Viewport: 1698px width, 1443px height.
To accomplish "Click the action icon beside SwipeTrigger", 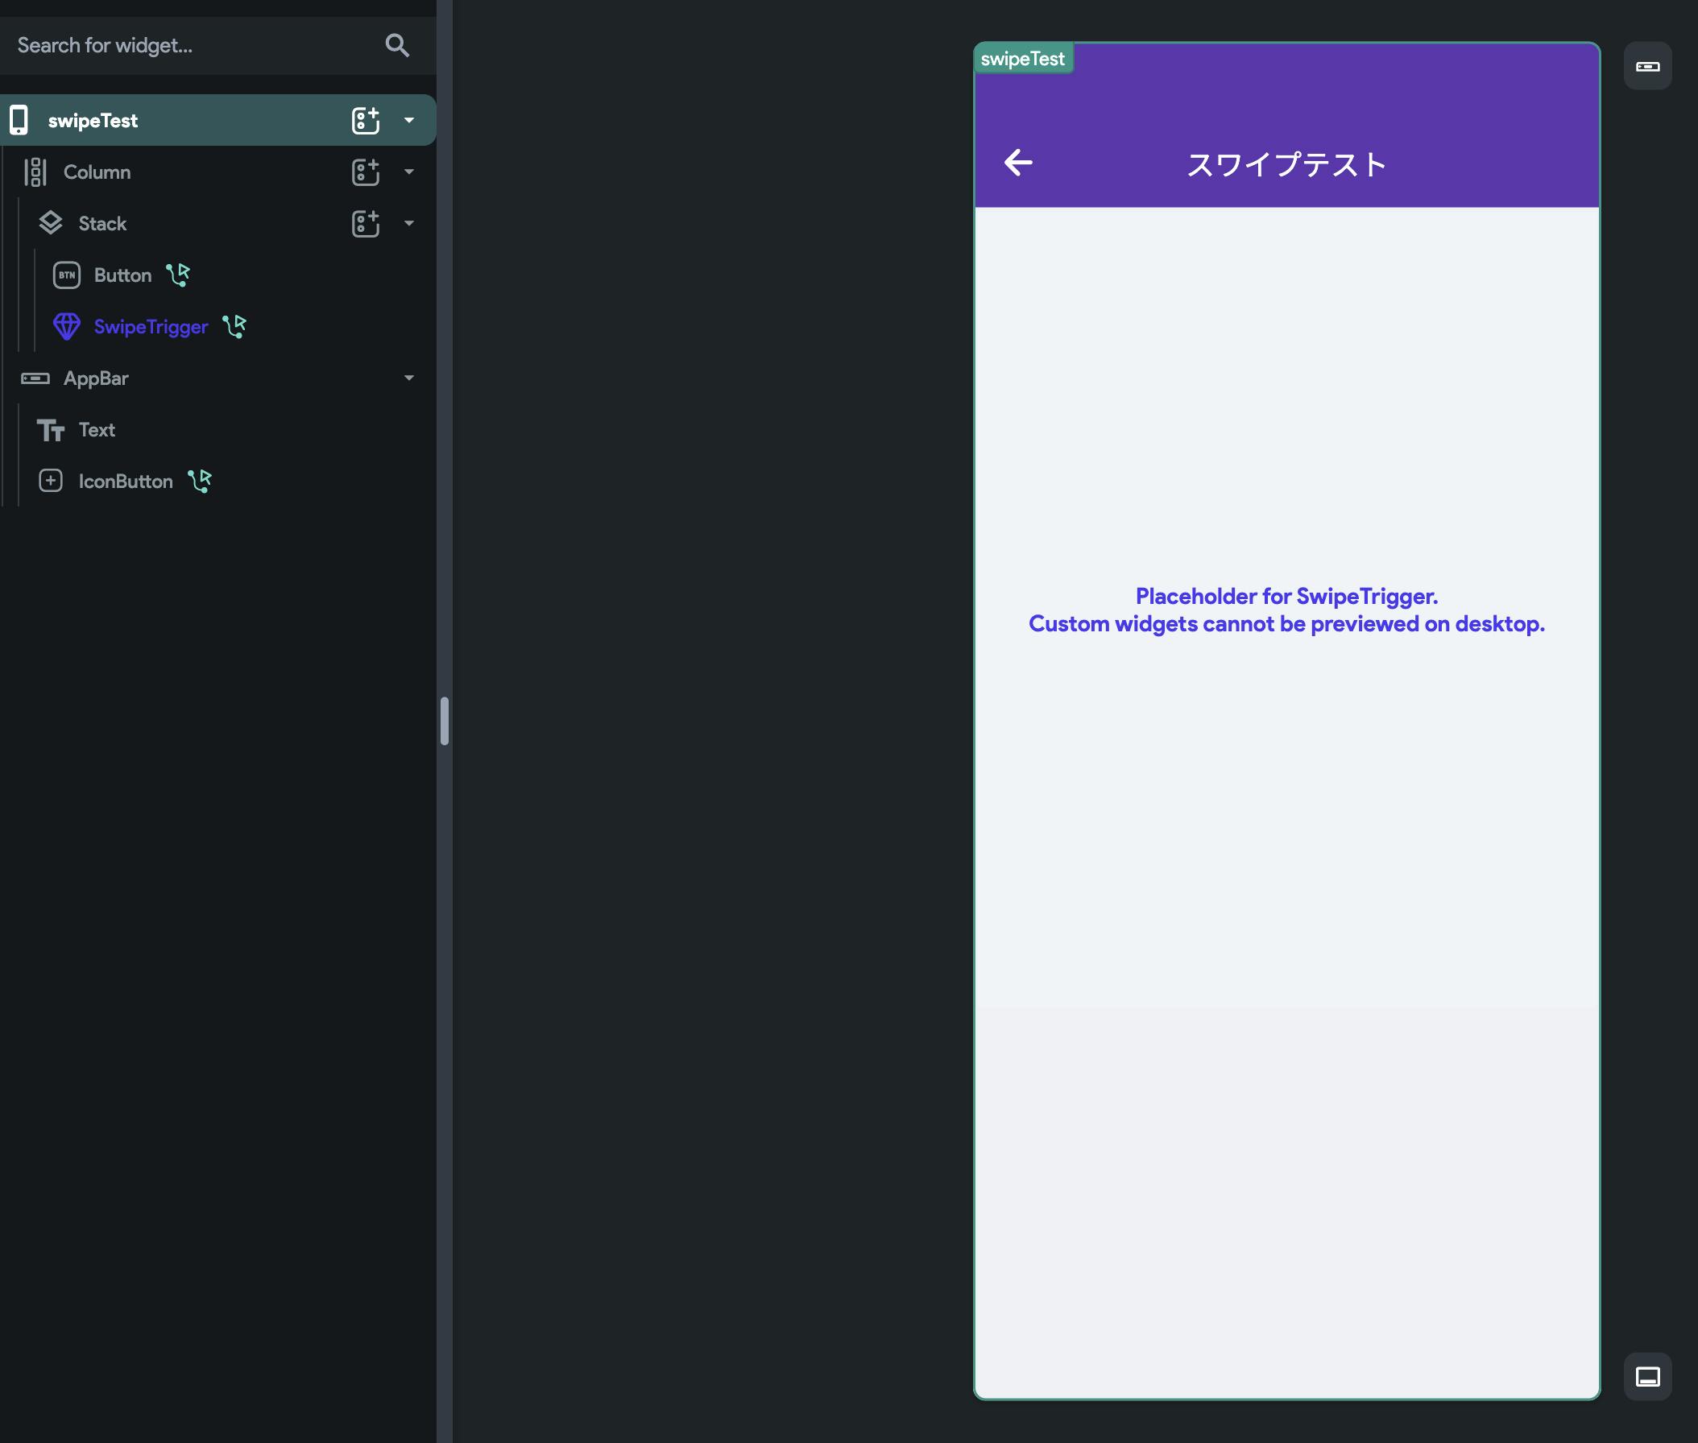I will pyautogui.click(x=235, y=326).
